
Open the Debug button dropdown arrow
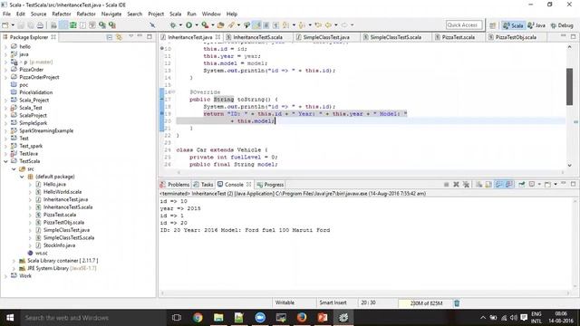[180, 25]
